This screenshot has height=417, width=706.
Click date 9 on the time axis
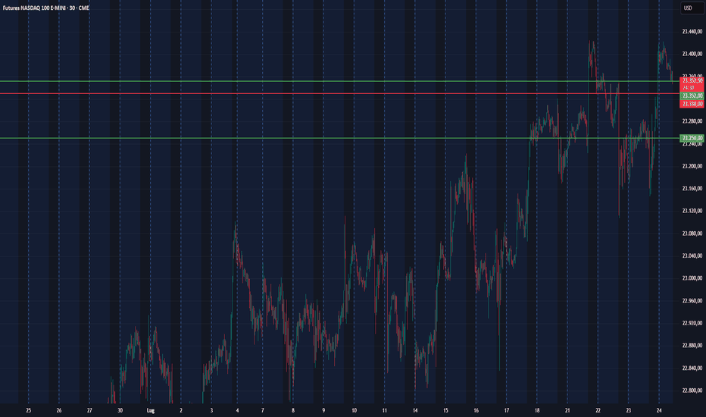tap(323, 411)
